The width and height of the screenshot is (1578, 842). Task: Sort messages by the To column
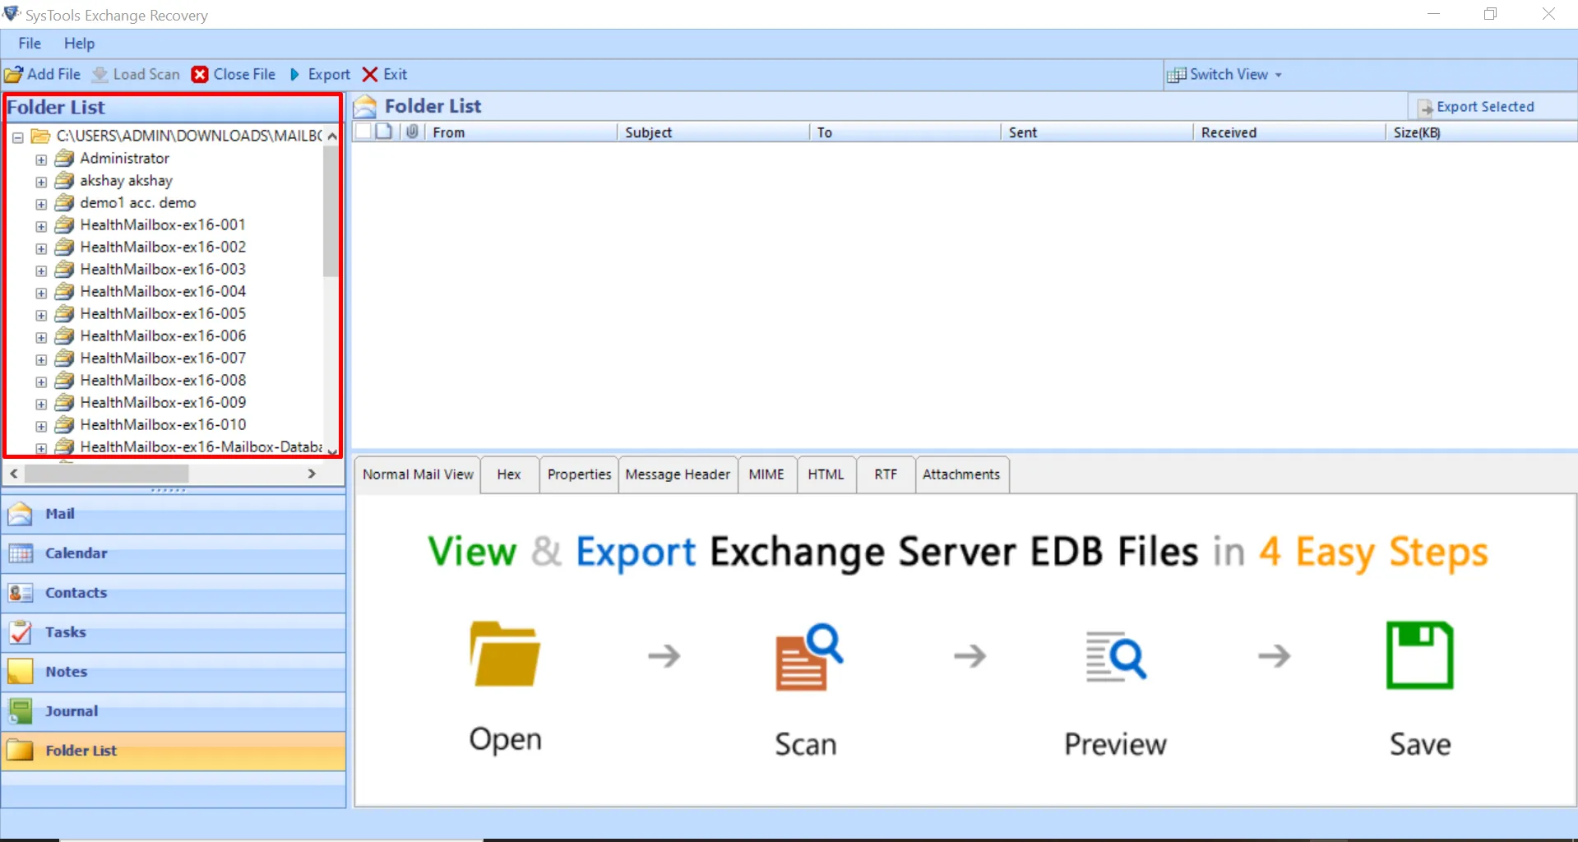point(905,132)
